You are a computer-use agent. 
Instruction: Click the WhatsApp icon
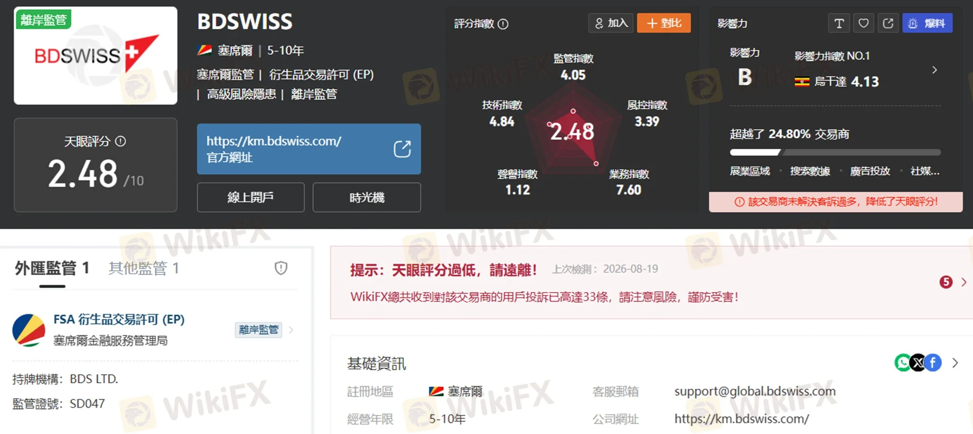[x=902, y=363]
